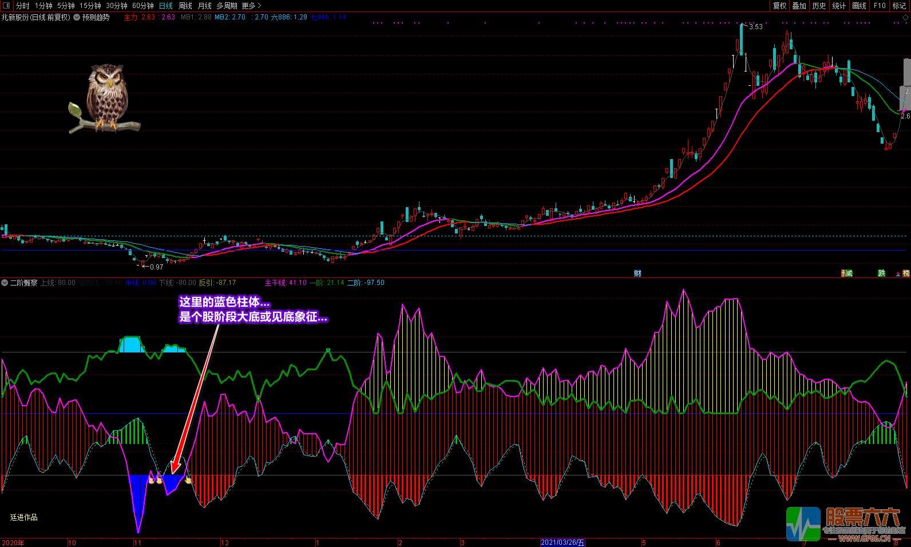Viewport: 911px width, 547px height.
Task: Expand the 更多 more periods menu
Action: click(251, 6)
